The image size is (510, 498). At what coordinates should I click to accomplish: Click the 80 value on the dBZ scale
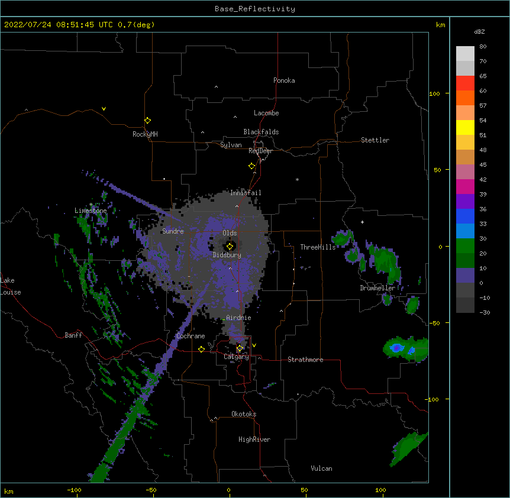[483, 47]
